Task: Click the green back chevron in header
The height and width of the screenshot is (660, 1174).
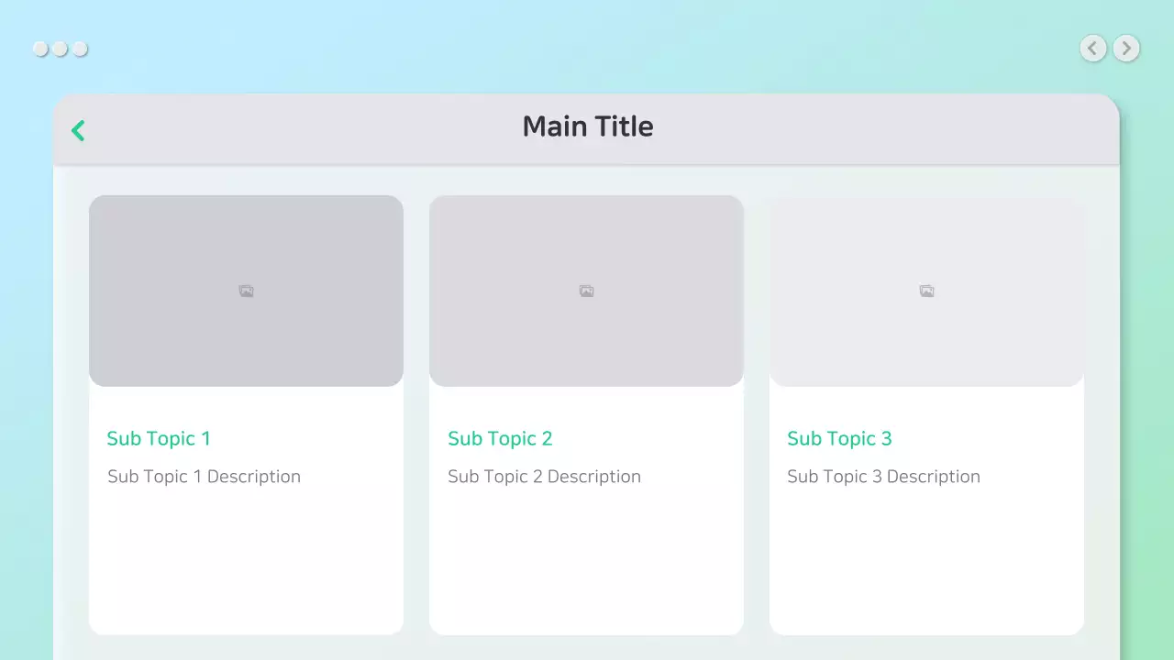Action: tap(78, 131)
